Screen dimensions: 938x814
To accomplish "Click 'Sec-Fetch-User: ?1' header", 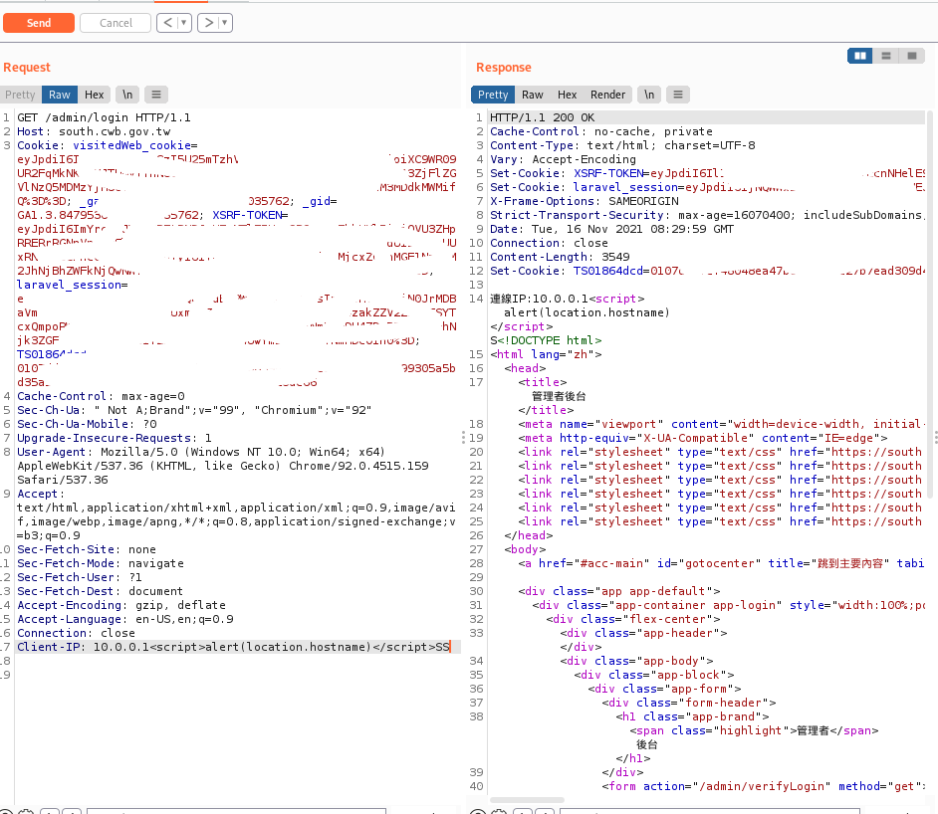I will click(x=79, y=577).
